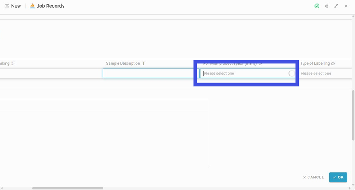Click the horizontal scrollbar thumb
The image size is (355, 190).
[x=68, y=188]
